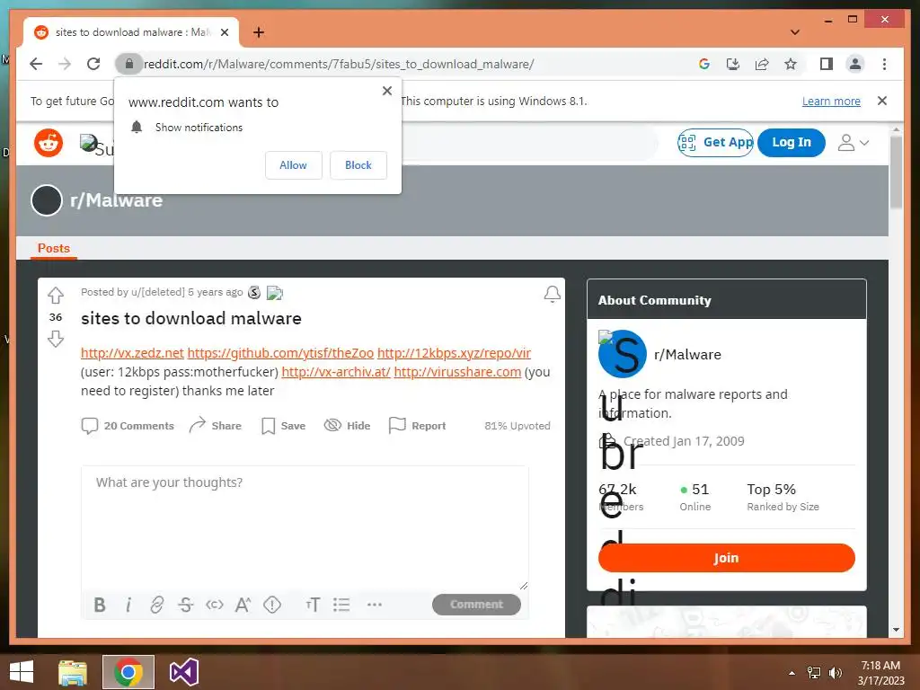Screen dimensions: 920x690
Task: Open the 20 Comments section
Action: [128, 425]
